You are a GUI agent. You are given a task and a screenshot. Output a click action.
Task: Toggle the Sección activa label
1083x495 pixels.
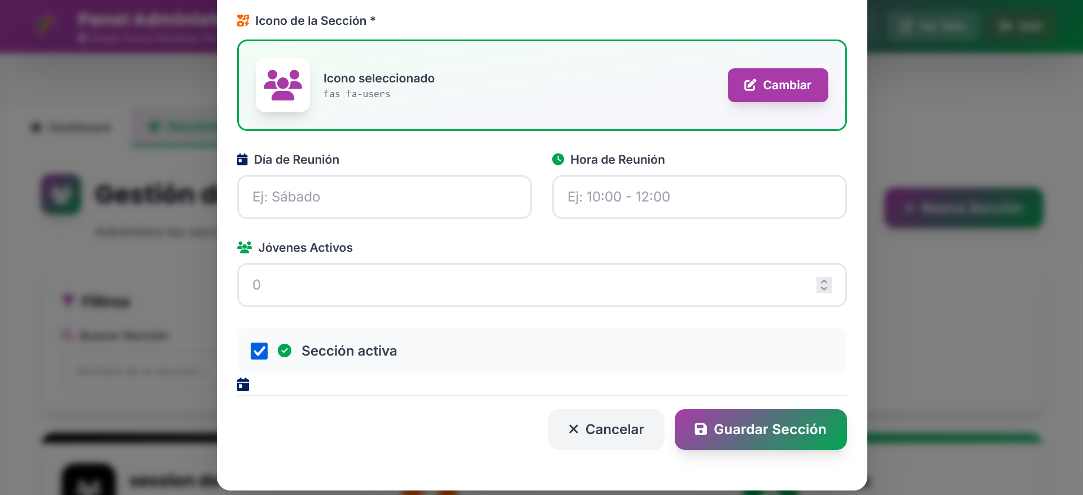349,351
